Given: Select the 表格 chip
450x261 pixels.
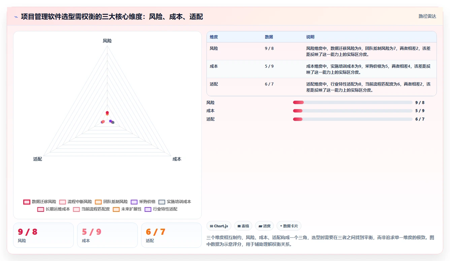Looking at the screenshot, I should point(243,226).
